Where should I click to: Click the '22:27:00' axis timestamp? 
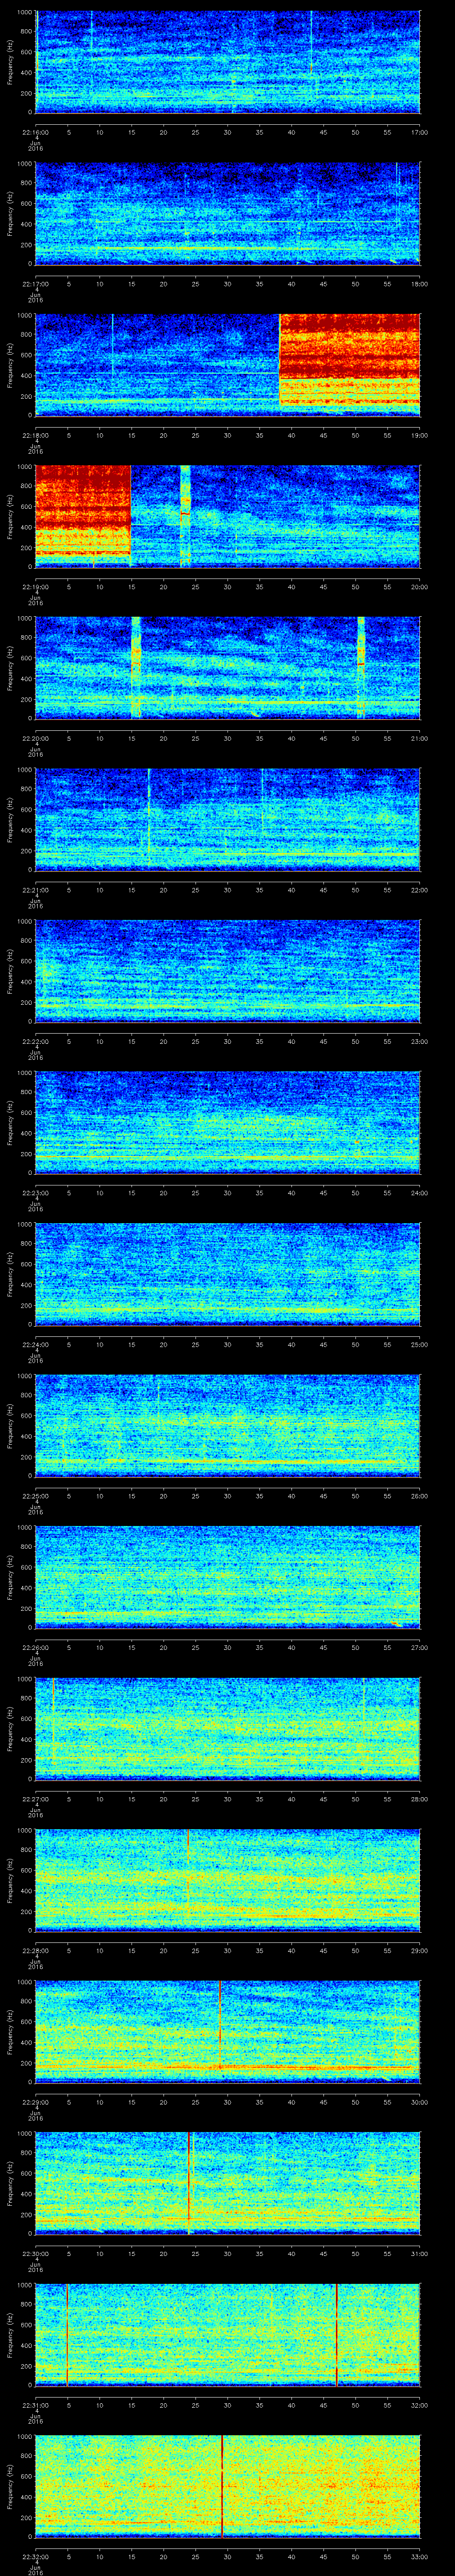[x=35, y=1798]
